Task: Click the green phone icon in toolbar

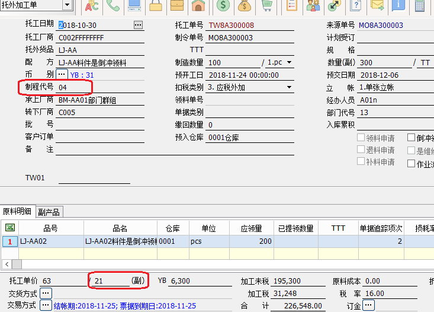Action: [x=112, y=6]
